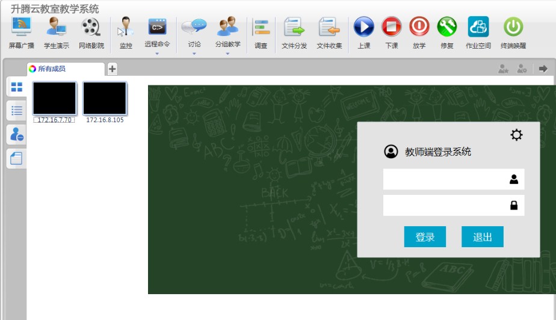Click the 登录 login button
The height and width of the screenshot is (320, 556).
(x=425, y=237)
